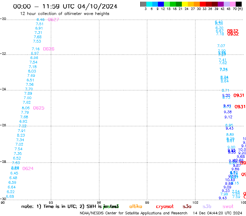Click the gray 3 ft legend swatch

click(x=143, y=4)
